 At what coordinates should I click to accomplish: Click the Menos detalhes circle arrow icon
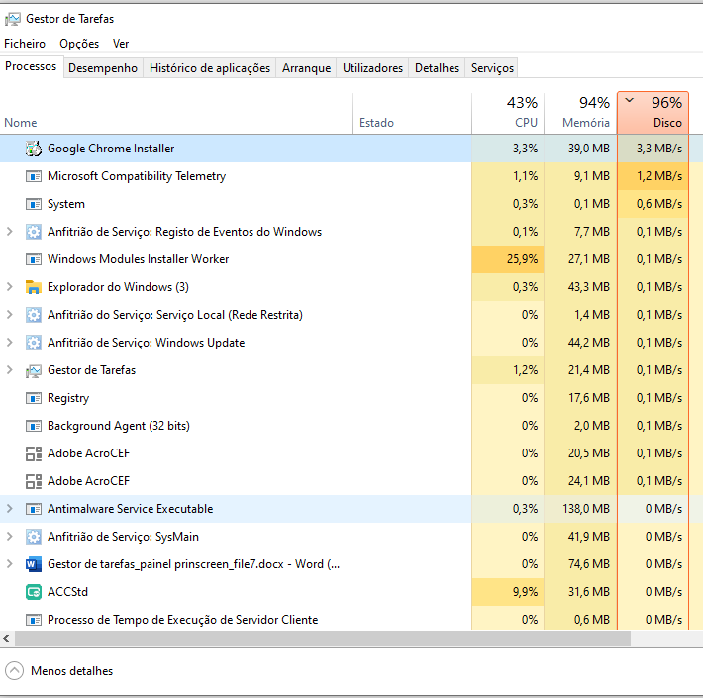click(x=14, y=671)
